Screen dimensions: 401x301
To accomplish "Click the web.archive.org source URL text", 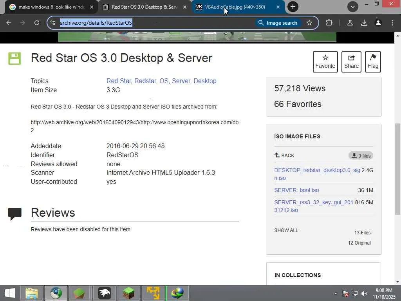I will pos(135,126).
